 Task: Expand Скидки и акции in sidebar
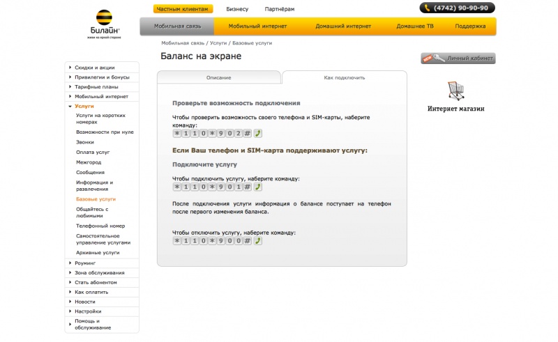click(x=94, y=68)
